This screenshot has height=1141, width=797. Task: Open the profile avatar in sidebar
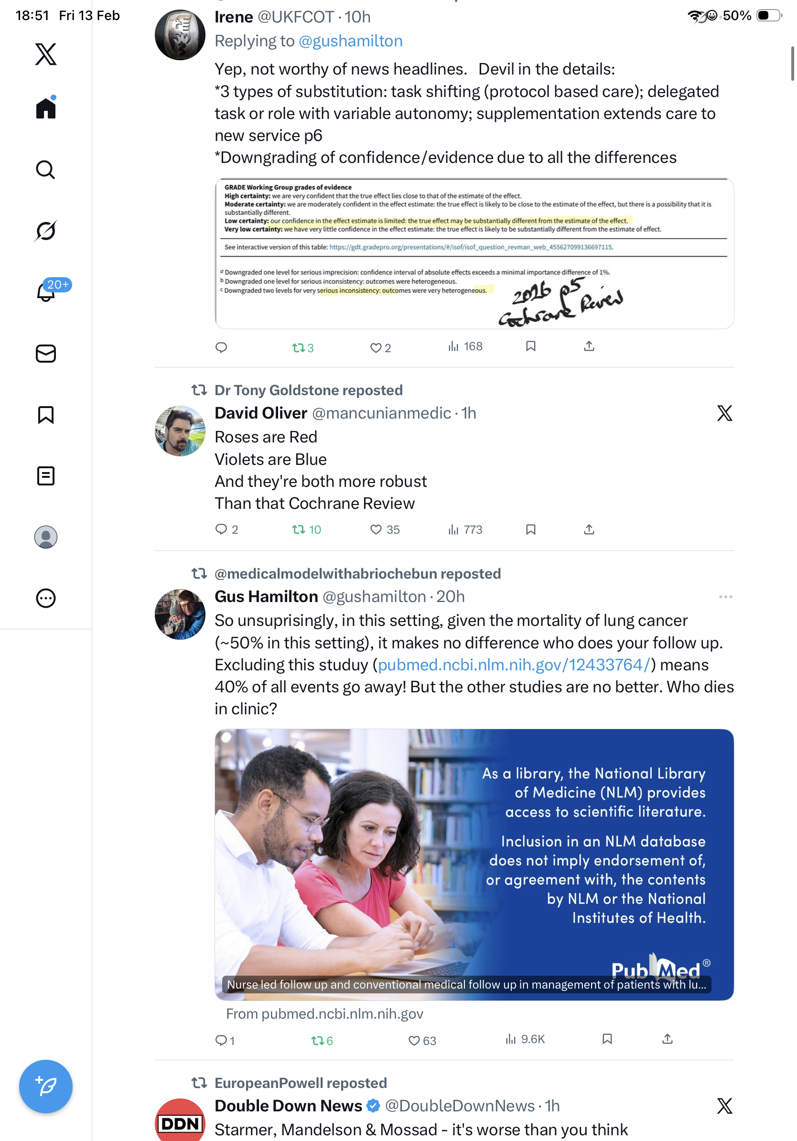pyautogui.click(x=46, y=537)
